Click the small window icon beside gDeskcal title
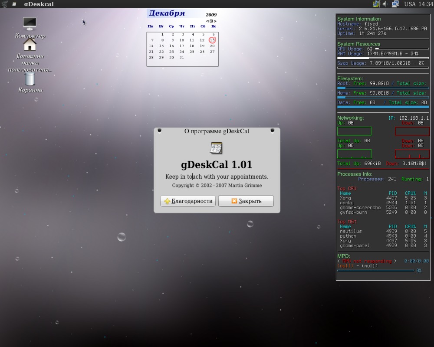This screenshot has height=347, width=434. coord(14,4)
